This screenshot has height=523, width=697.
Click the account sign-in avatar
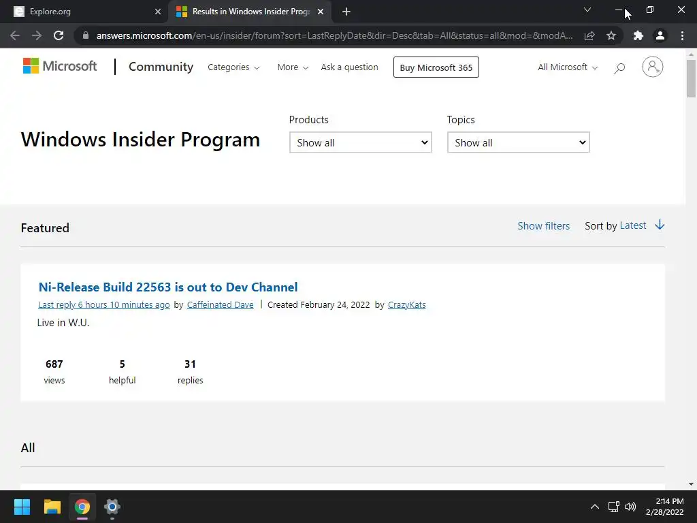[652, 67]
